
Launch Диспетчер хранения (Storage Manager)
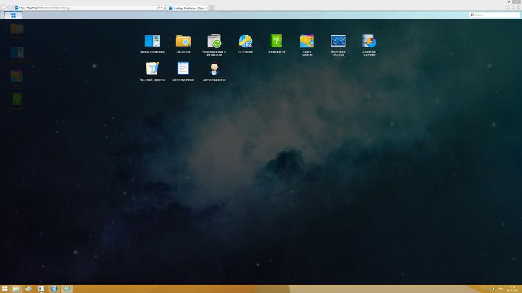pyautogui.click(x=369, y=41)
